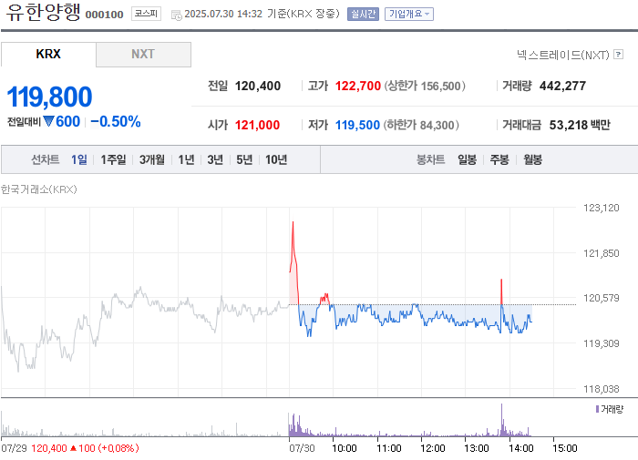Click the -0.50% change value
Image resolution: width=638 pixels, height=460 pixels.
point(116,122)
